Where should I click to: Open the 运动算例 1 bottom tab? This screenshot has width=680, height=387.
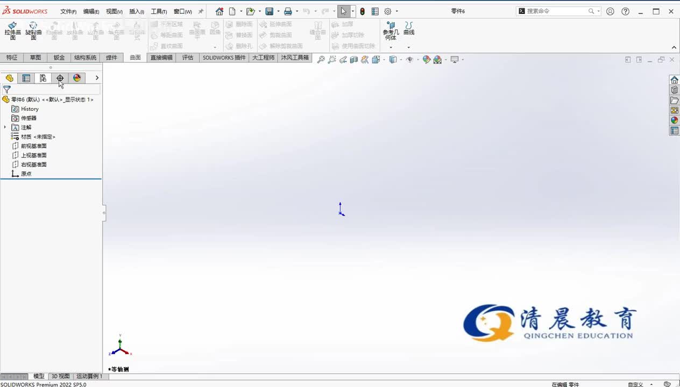(89, 376)
